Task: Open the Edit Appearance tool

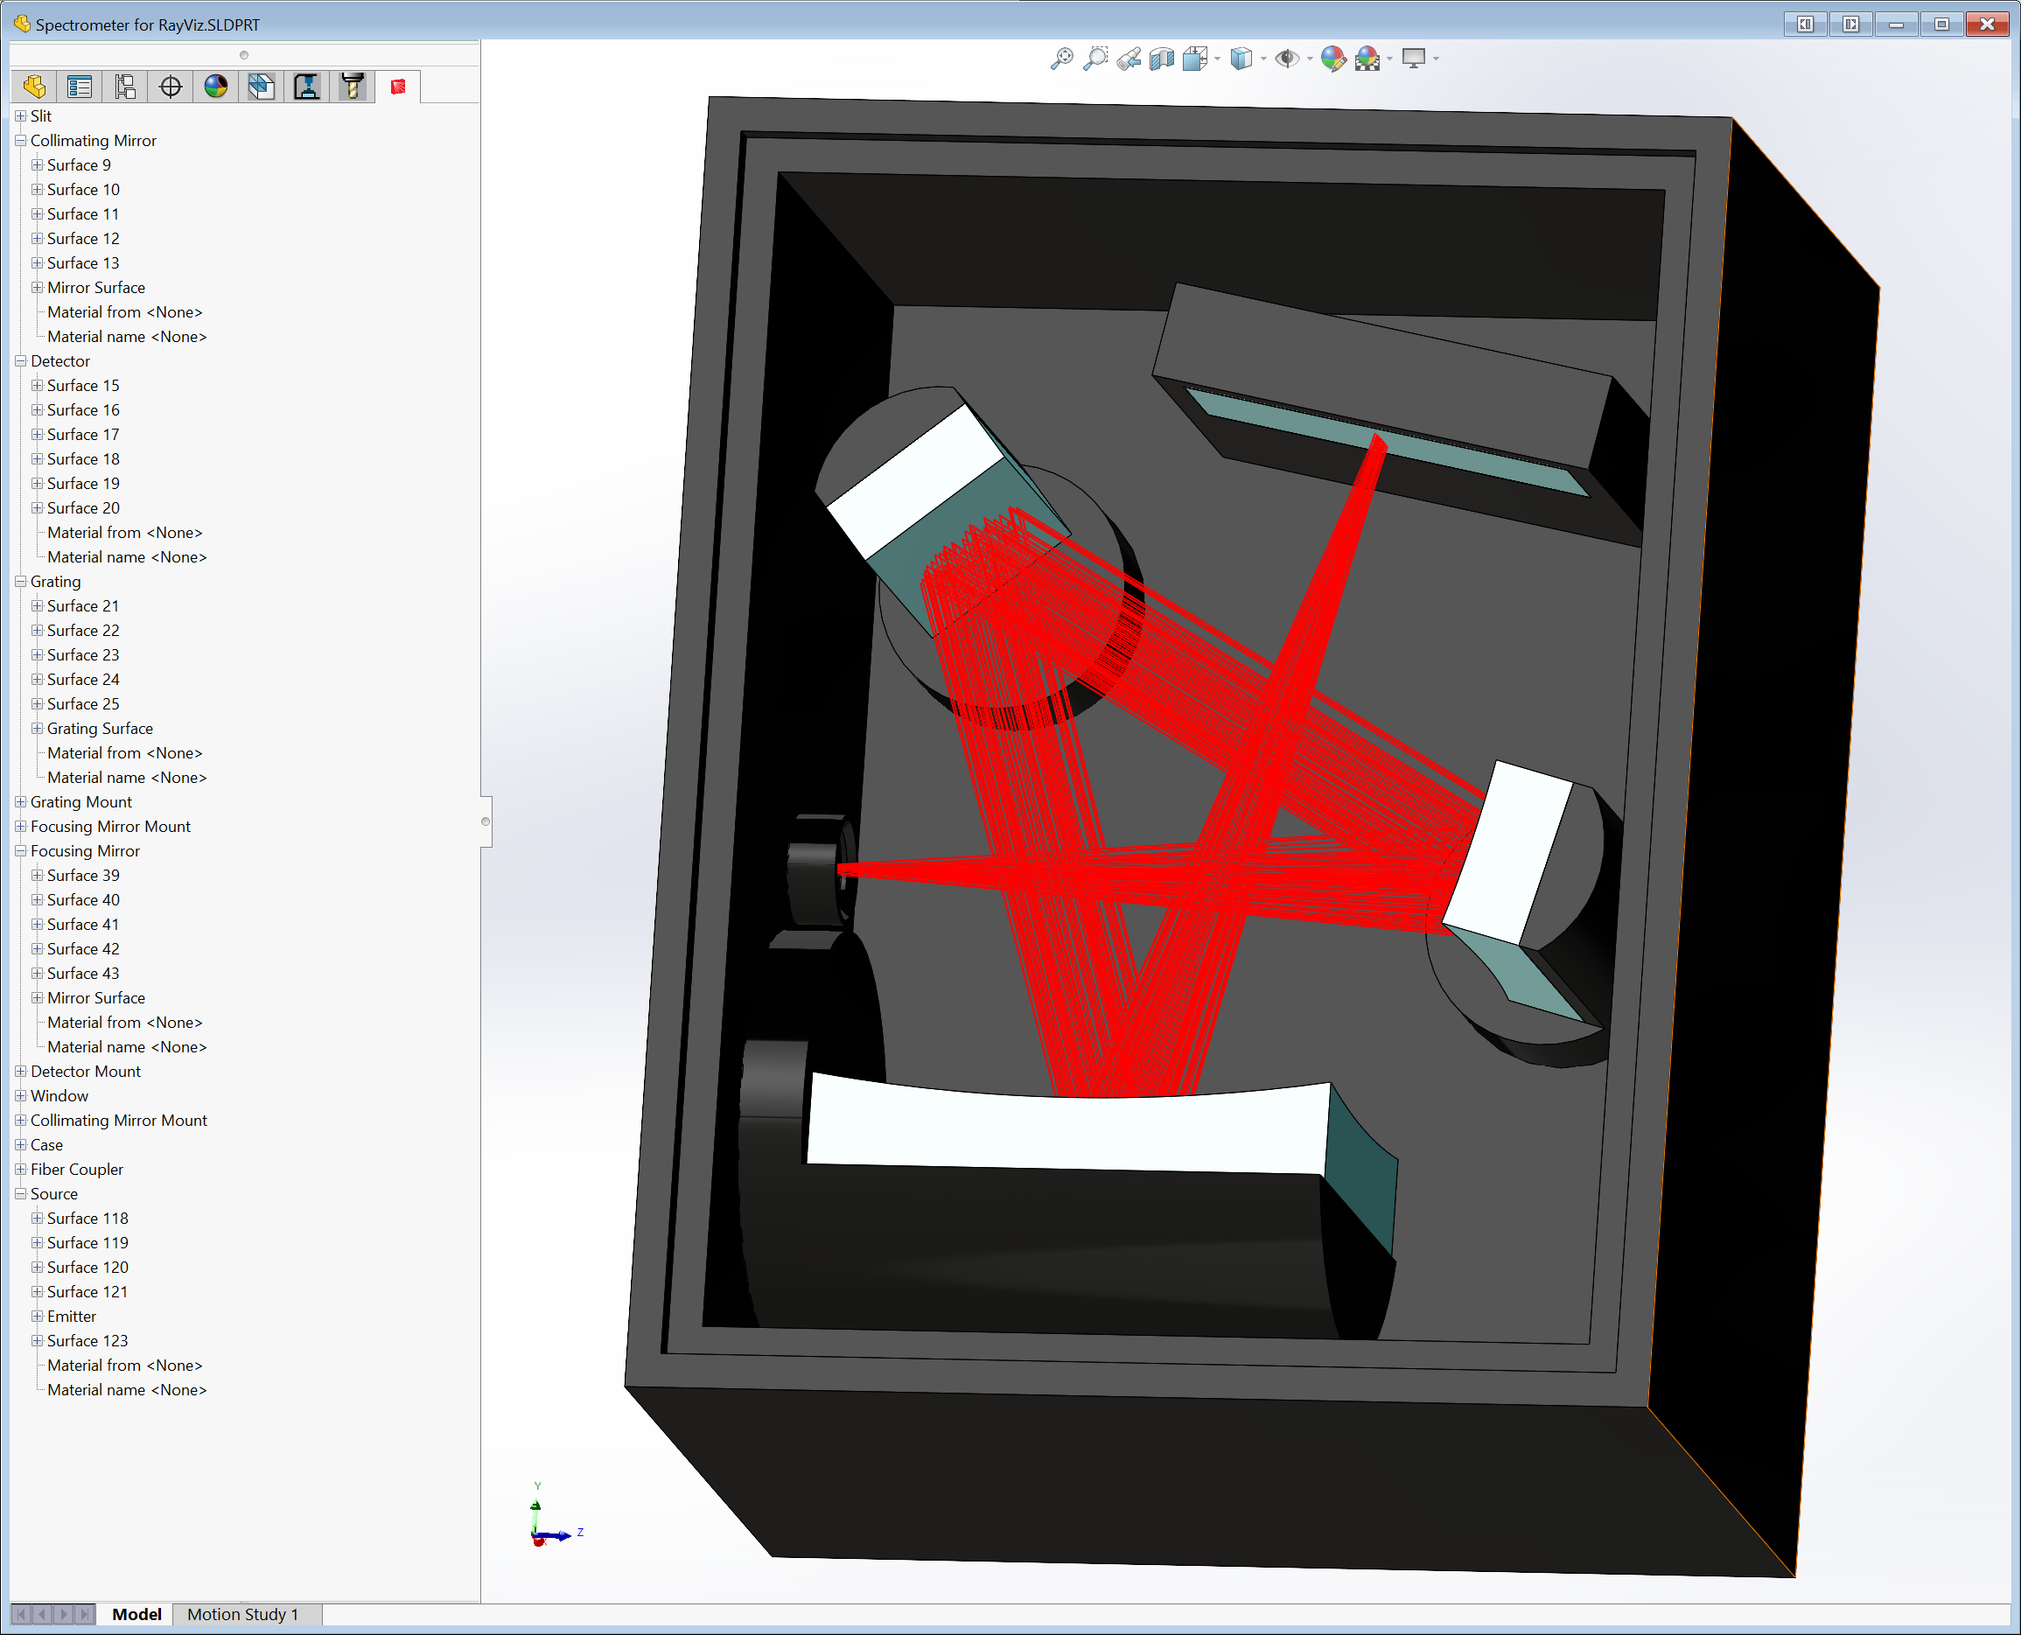Action: [x=1332, y=59]
